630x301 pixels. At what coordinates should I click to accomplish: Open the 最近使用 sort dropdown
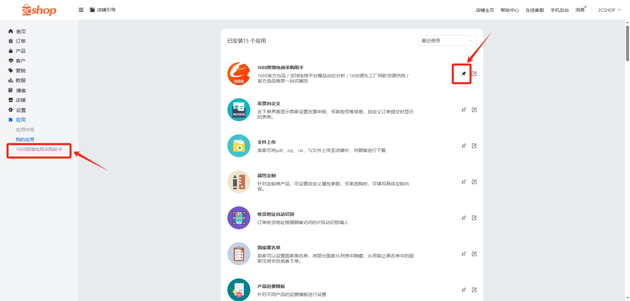coord(447,41)
